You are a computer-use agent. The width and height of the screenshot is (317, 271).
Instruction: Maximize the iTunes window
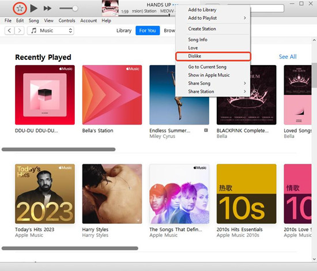tap(301, 3)
